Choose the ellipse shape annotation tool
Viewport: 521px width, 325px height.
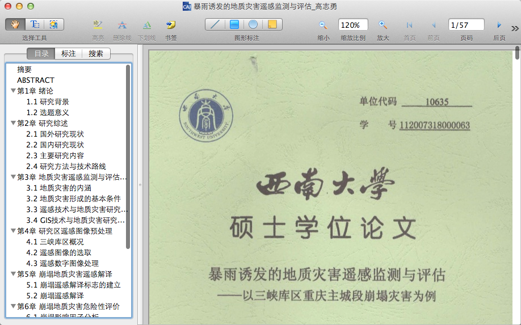point(253,25)
